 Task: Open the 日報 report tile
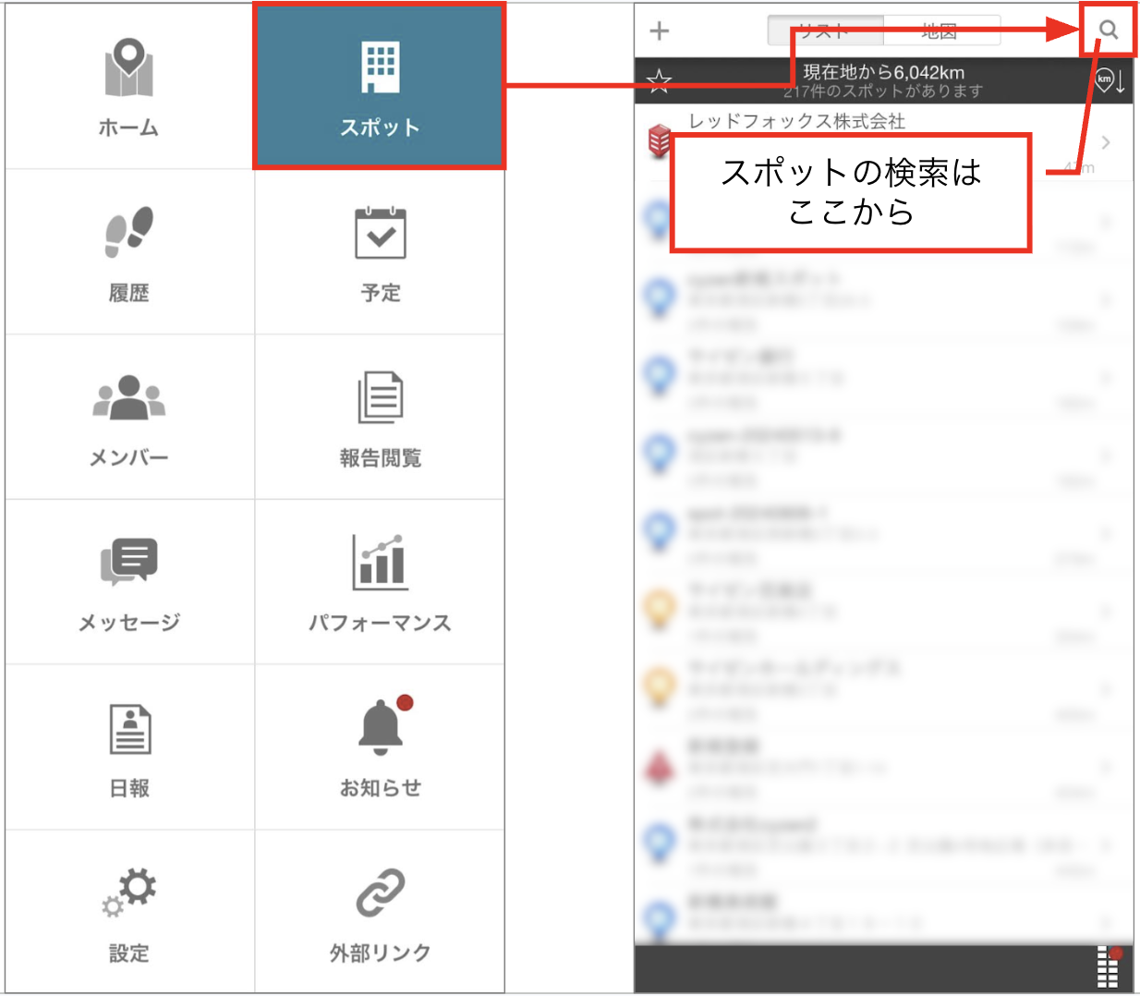click(x=129, y=747)
